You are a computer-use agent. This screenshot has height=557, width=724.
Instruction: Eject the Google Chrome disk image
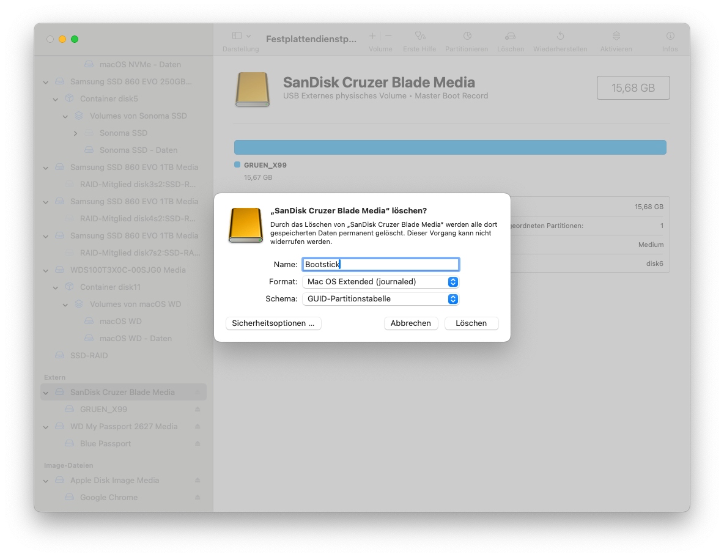coord(198,498)
